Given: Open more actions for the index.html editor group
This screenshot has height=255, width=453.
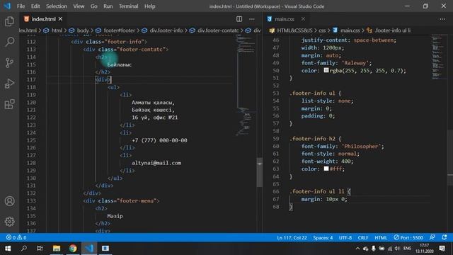Looking at the screenshot, I should (x=252, y=19).
